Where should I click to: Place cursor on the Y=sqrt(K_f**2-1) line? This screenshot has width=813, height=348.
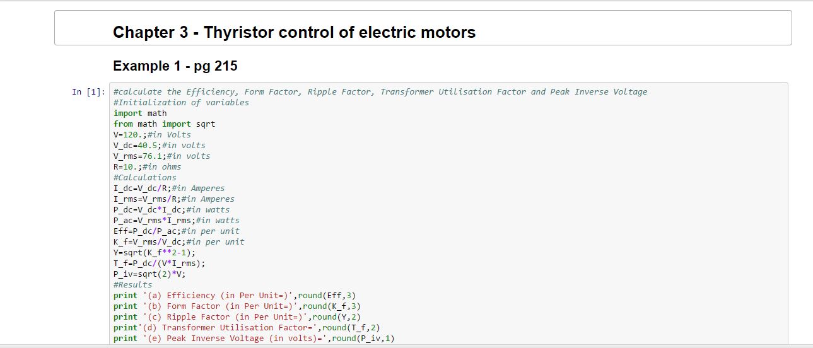point(154,253)
